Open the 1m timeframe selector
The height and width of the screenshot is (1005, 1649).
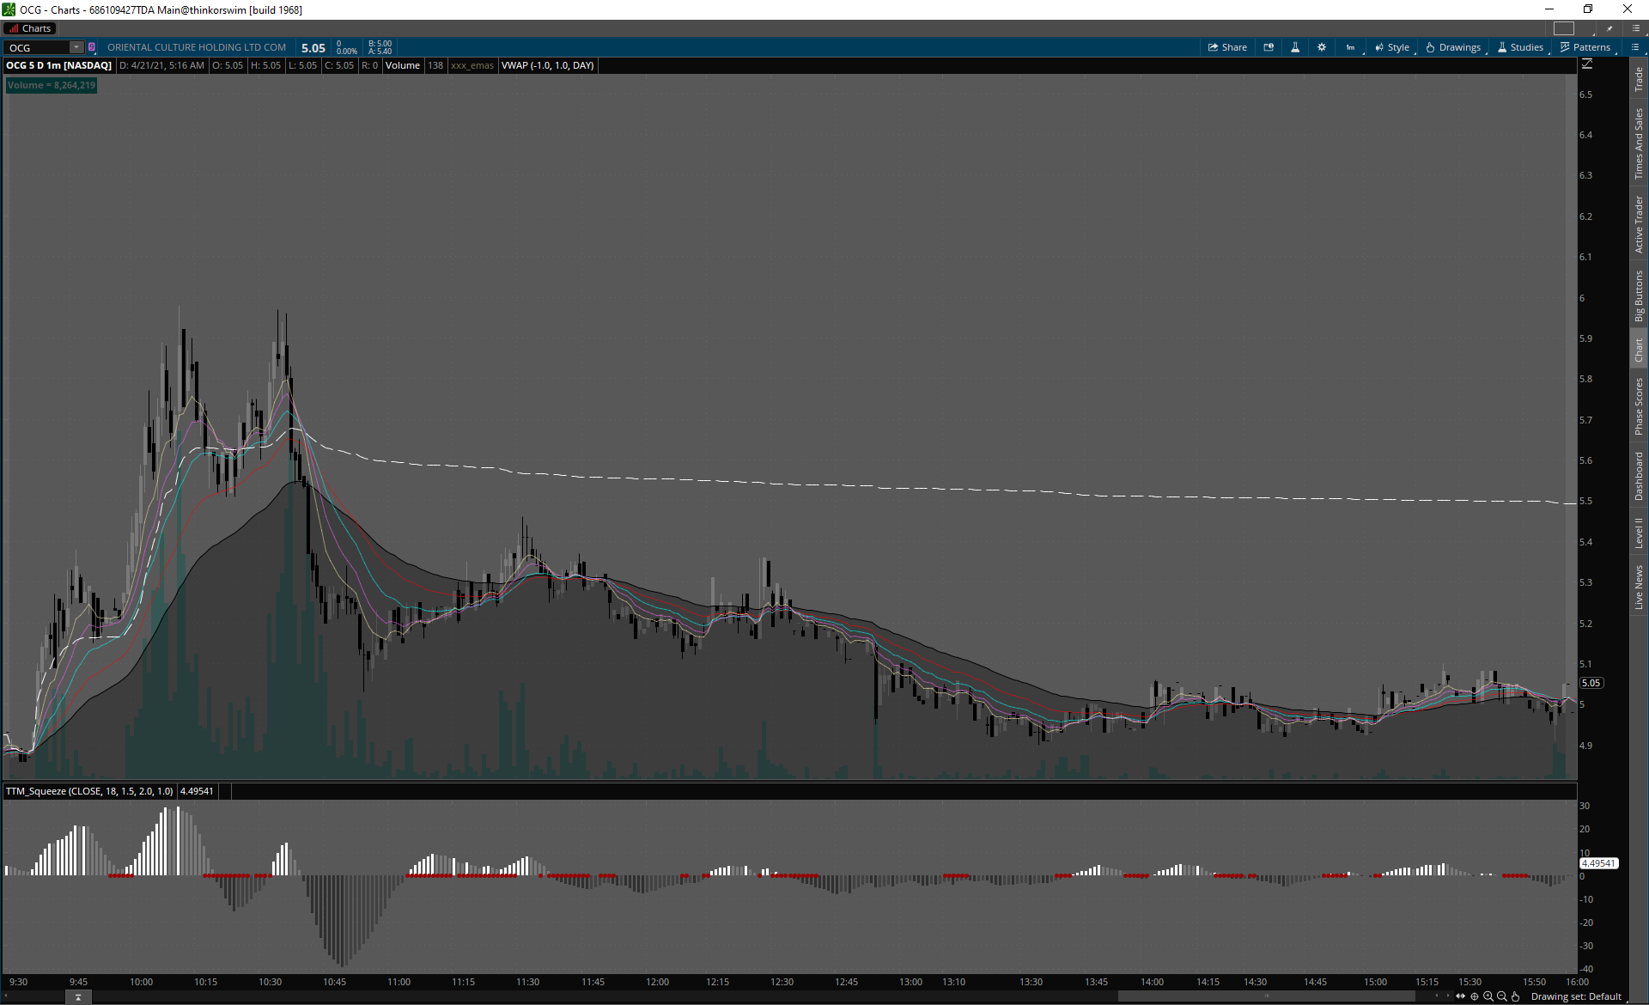click(1351, 47)
